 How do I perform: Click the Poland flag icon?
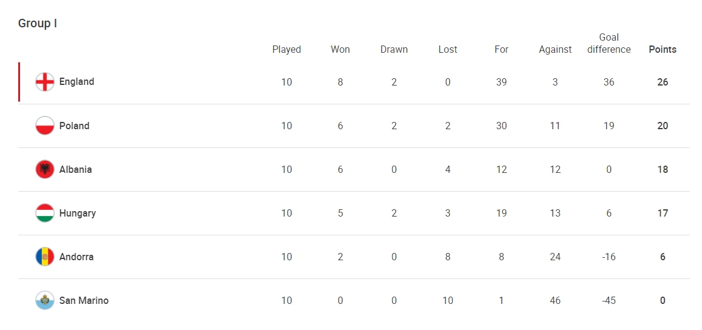(45, 126)
